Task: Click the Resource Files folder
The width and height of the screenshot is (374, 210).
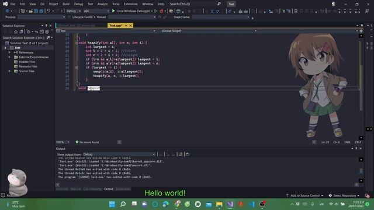Action: click(28, 66)
